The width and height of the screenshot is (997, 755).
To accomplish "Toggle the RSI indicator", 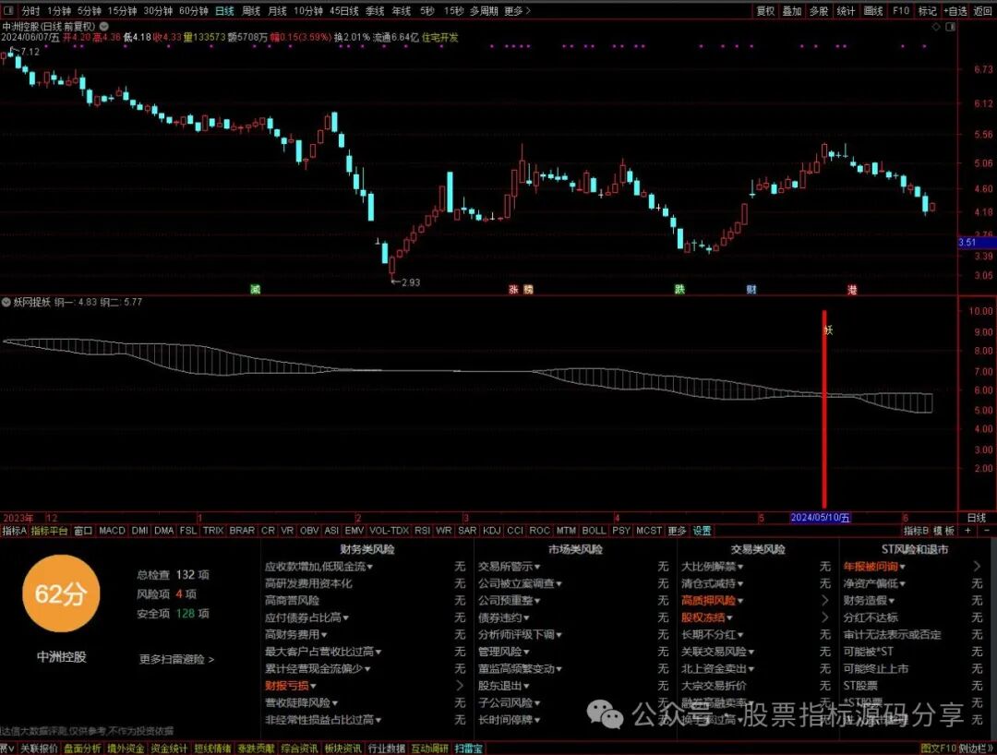I will [x=422, y=530].
